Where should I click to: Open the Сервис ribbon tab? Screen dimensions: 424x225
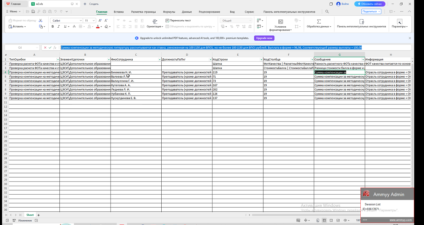249,12
